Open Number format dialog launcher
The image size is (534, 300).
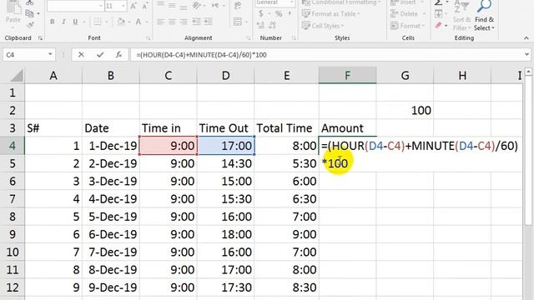point(294,38)
